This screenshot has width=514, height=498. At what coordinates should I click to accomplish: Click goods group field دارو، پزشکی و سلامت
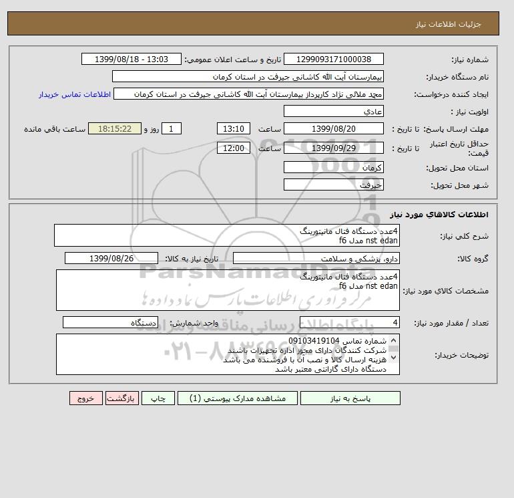coord(316,258)
